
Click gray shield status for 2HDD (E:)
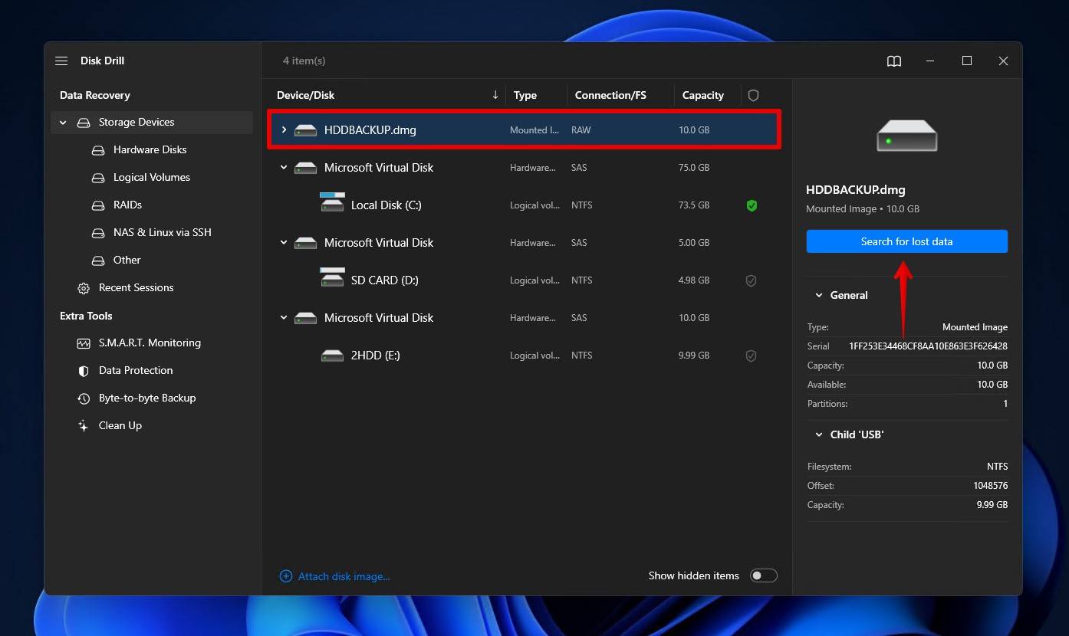coord(752,356)
